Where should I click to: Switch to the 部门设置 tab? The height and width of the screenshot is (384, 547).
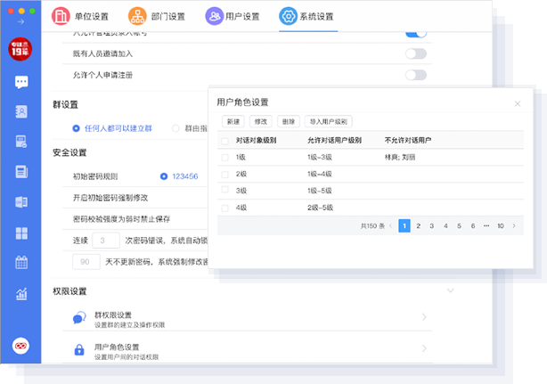coord(158,16)
